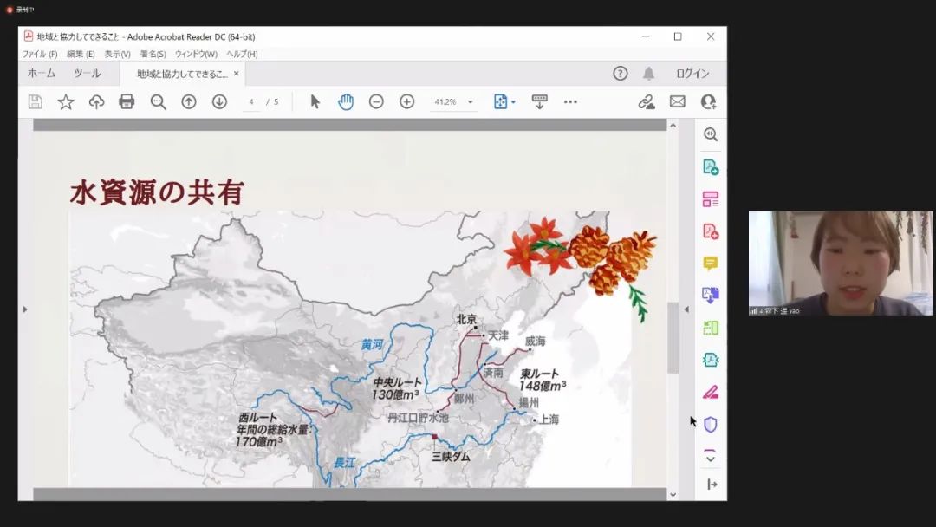Click the zoom out minus button
The height and width of the screenshot is (527, 936).
coord(376,101)
